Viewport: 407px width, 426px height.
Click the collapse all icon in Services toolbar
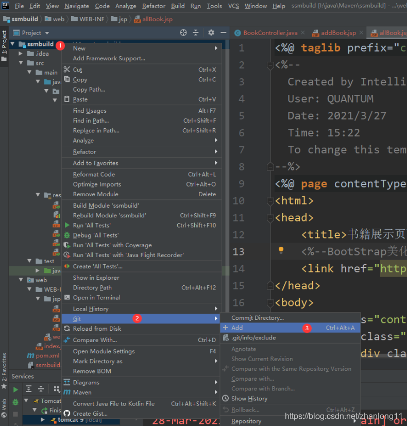click(41, 389)
